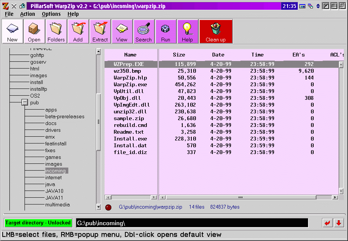Screen dimensions: 348x241
Task: Extract files with the Extract icon
Action: 100,31
